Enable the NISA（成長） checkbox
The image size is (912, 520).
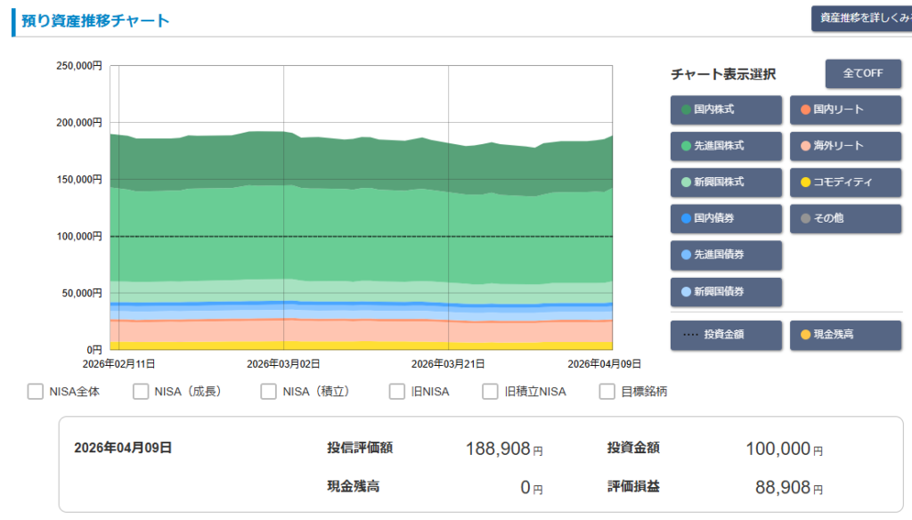(x=141, y=392)
